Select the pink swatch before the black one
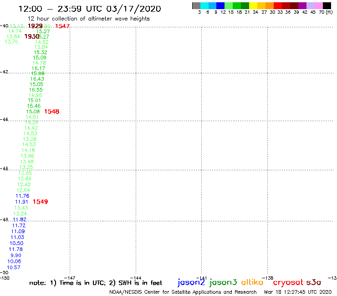Screen dimensions: 337x296 pyautogui.click(x=318, y=5)
